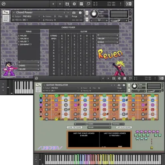The height and width of the screenshot is (165, 165).
Task: Click the WIPE BLACKBOARD button
Action: [124, 128]
